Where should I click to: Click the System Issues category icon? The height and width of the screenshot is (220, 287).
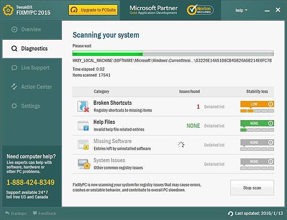point(84,164)
